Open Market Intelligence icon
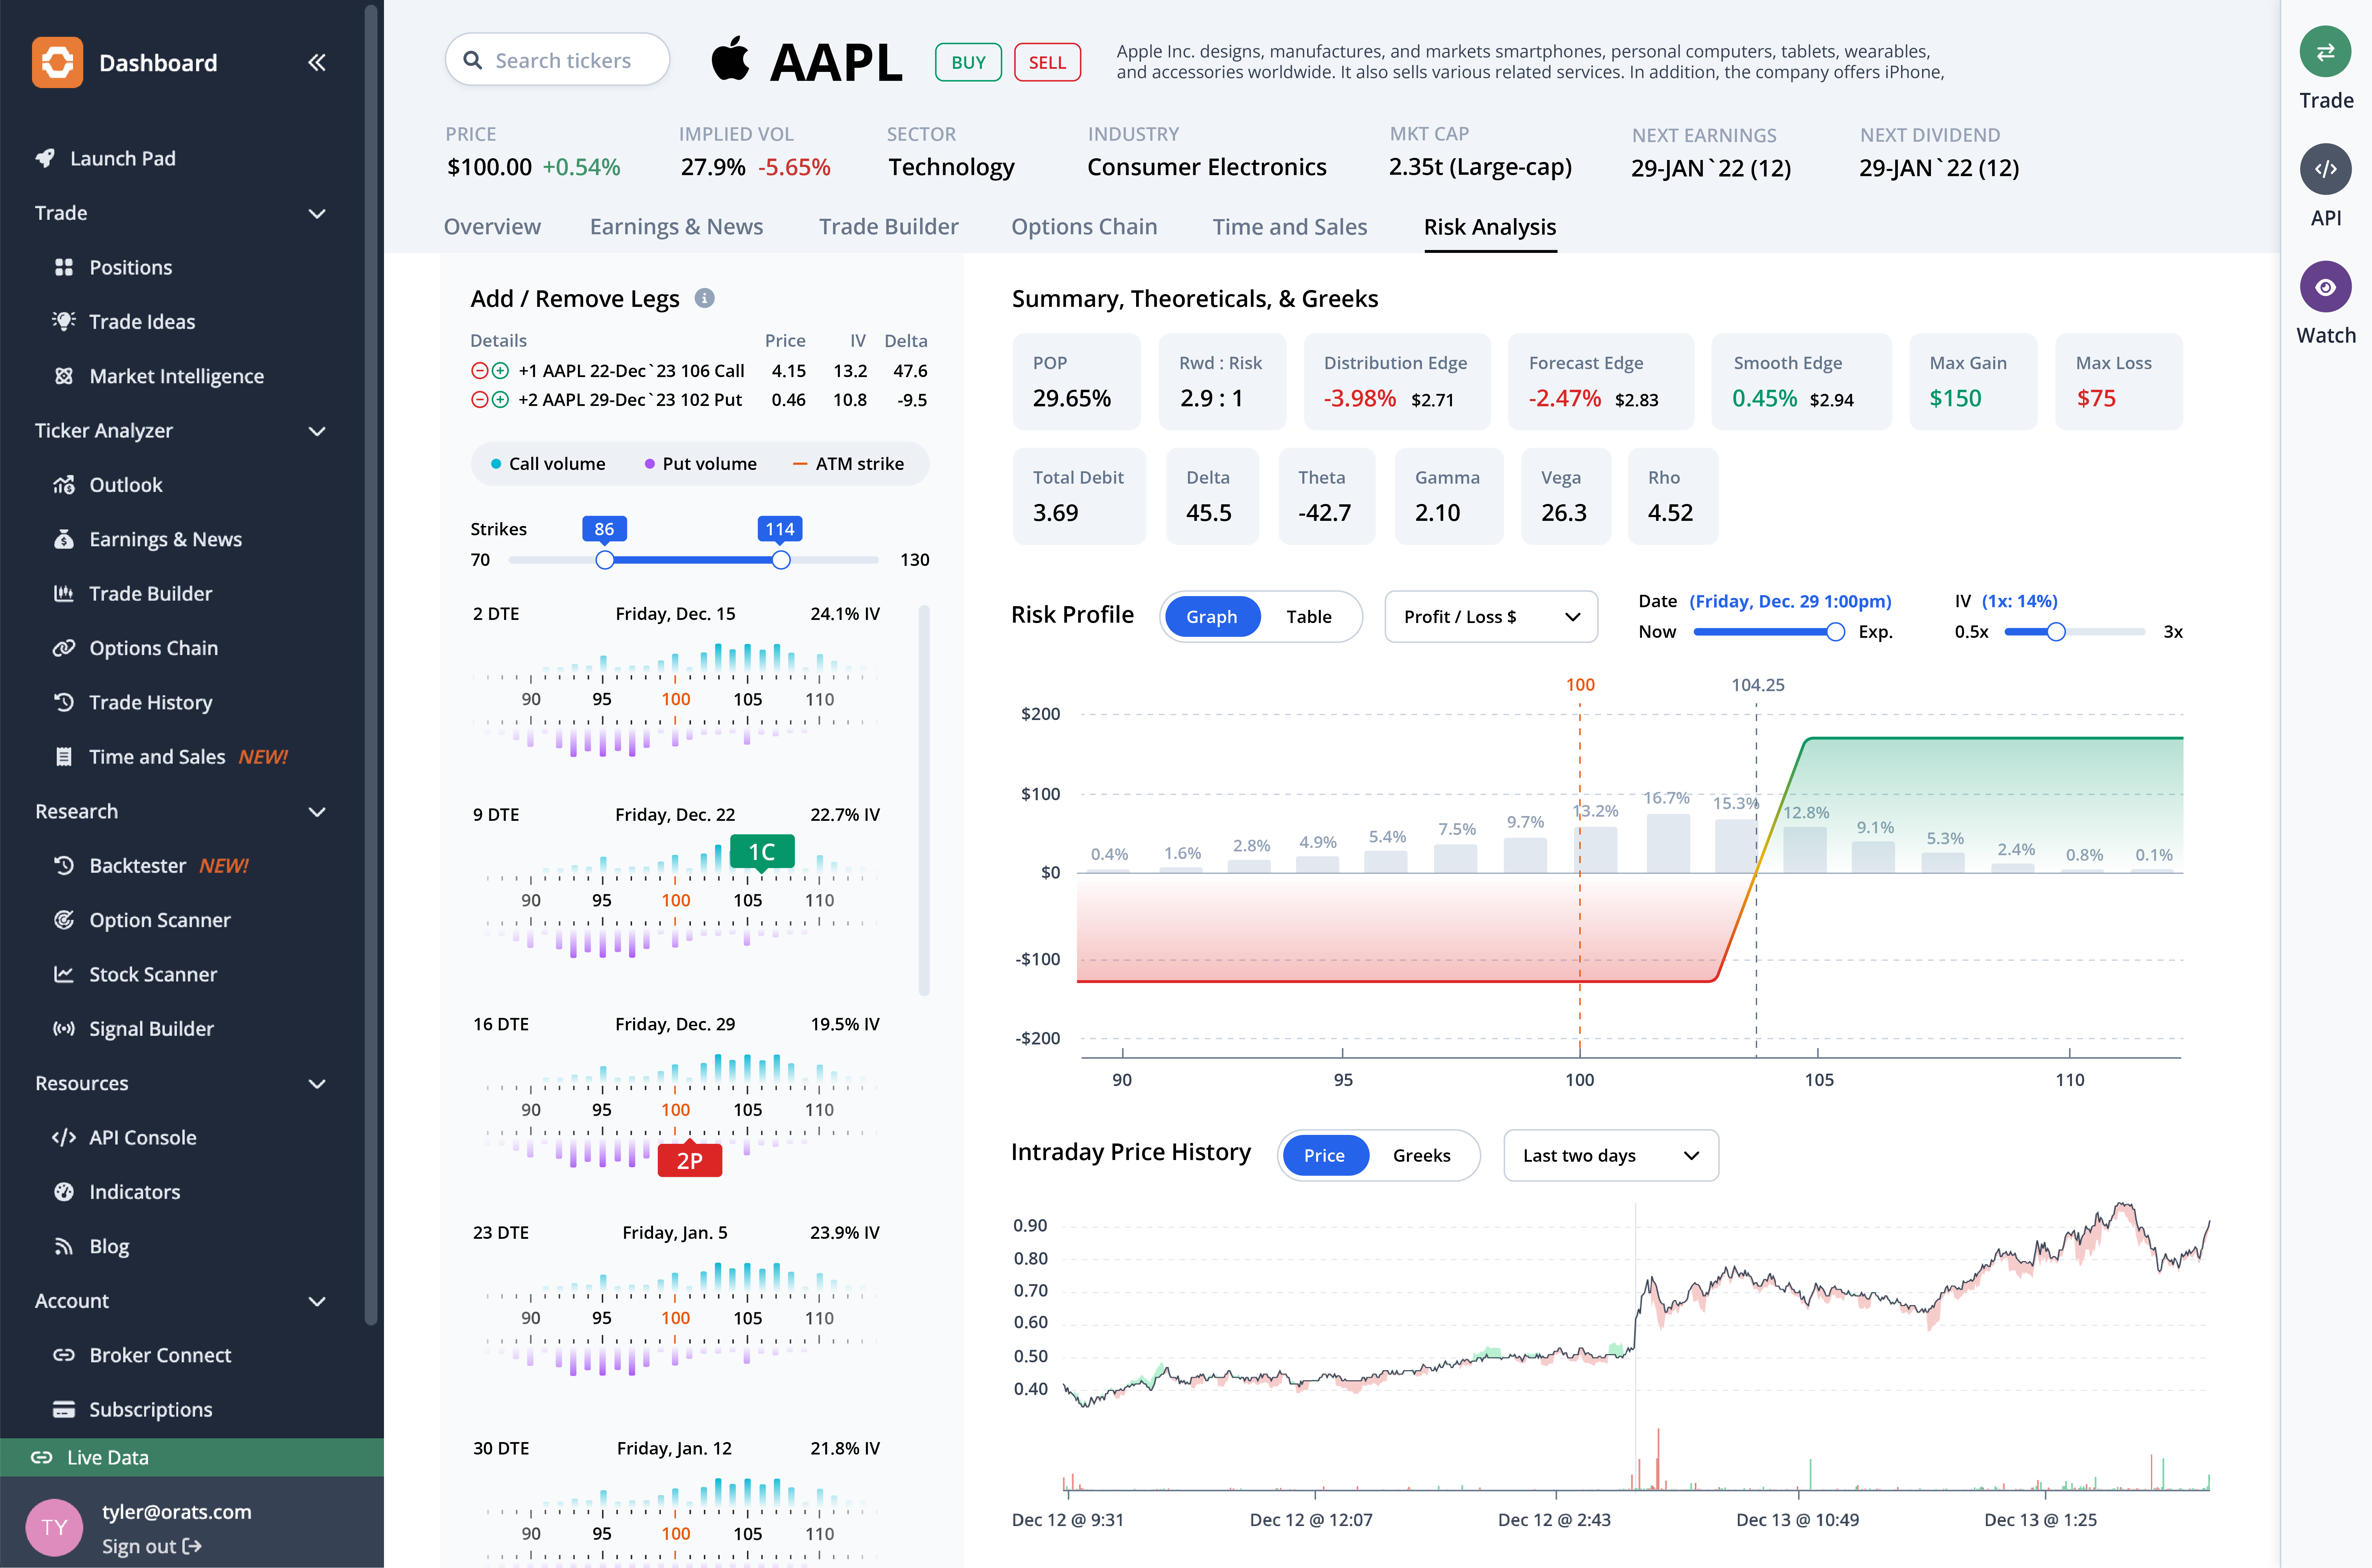 tap(64, 376)
